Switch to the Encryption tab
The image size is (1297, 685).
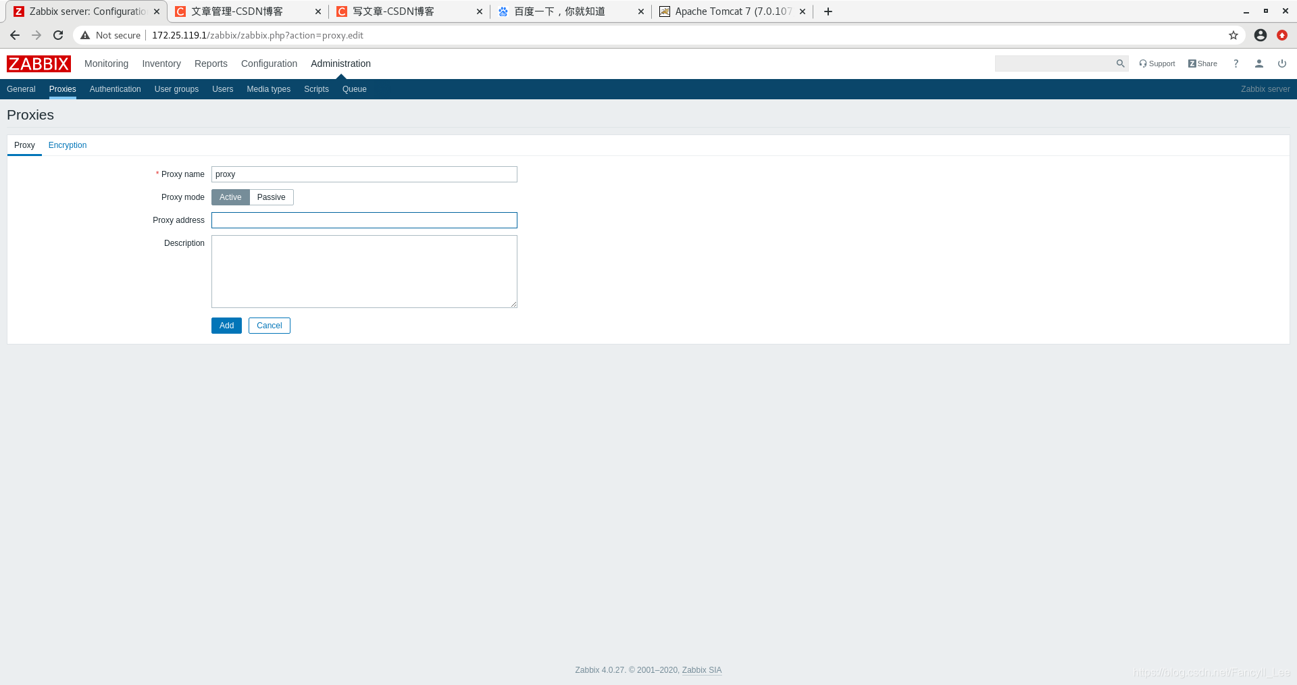pyautogui.click(x=68, y=145)
